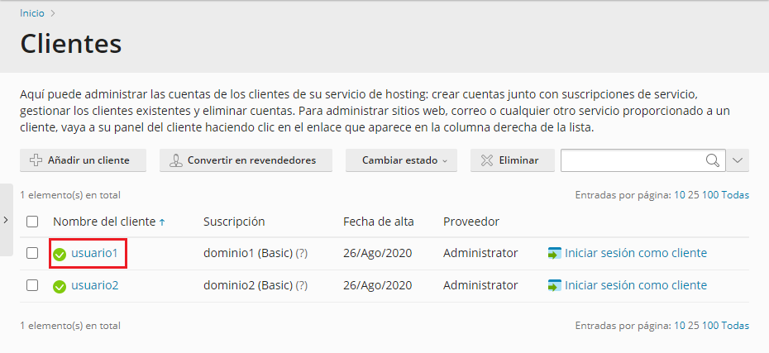The image size is (769, 353).
Task: Click the search magnifier icon
Action: (712, 160)
